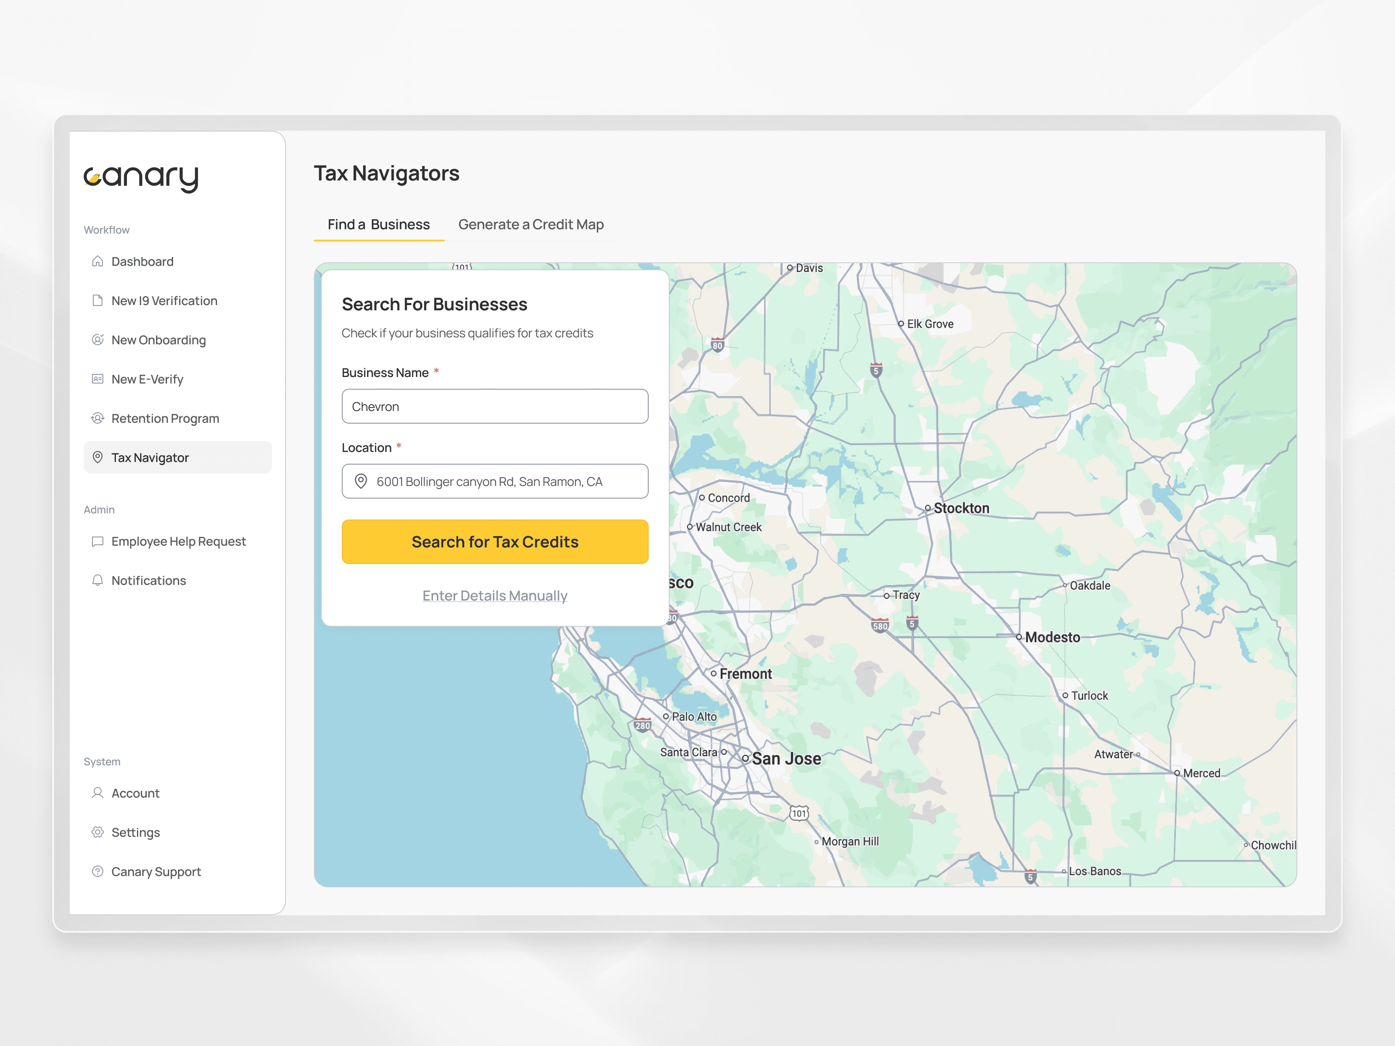Open the Enter Details Manually link
The image size is (1395, 1046).
pyautogui.click(x=494, y=595)
